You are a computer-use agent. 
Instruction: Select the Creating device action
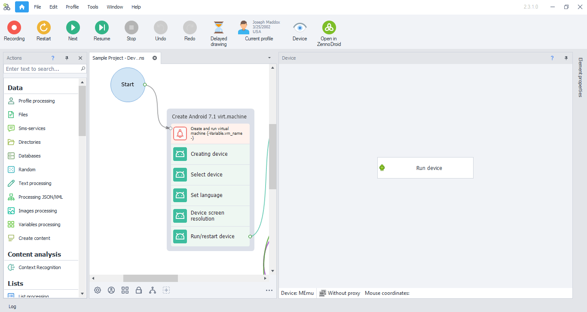pyautogui.click(x=210, y=154)
